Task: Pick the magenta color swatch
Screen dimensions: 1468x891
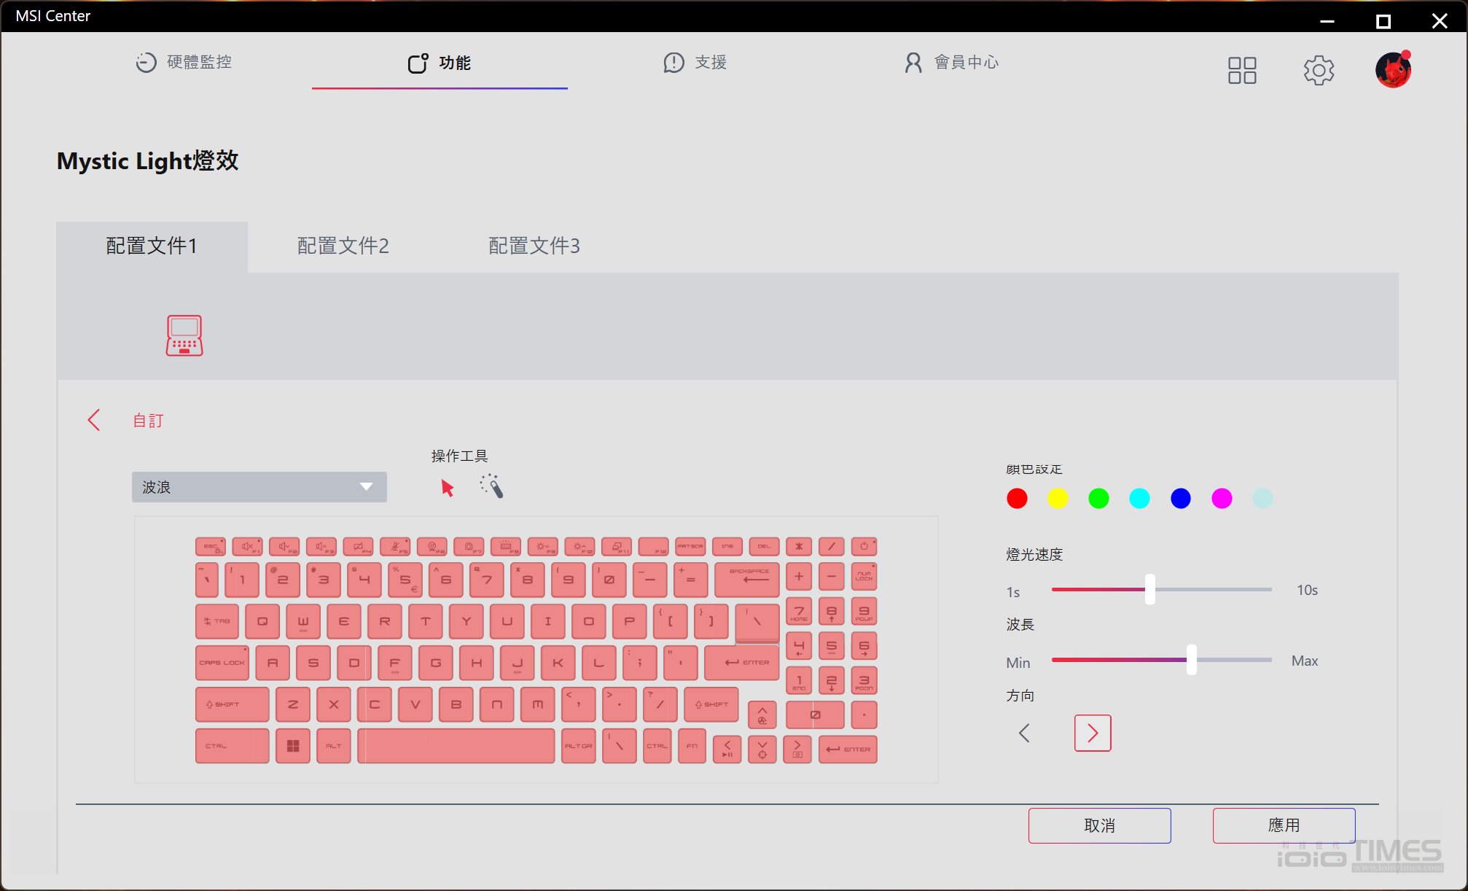Action: (1222, 499)
